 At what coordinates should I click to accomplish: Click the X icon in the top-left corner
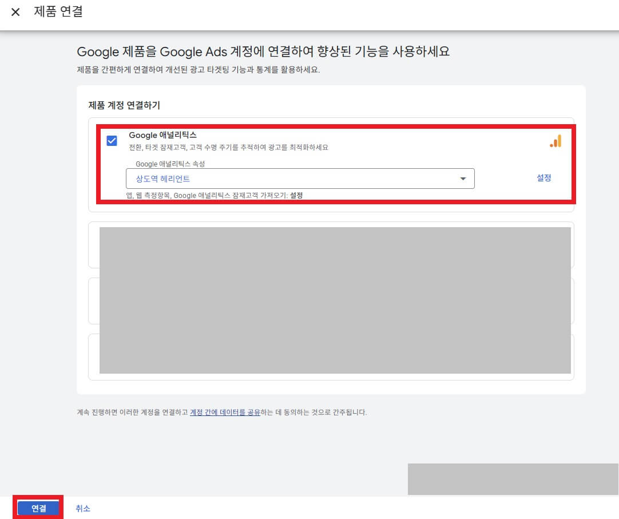click(x=14, y=12)
